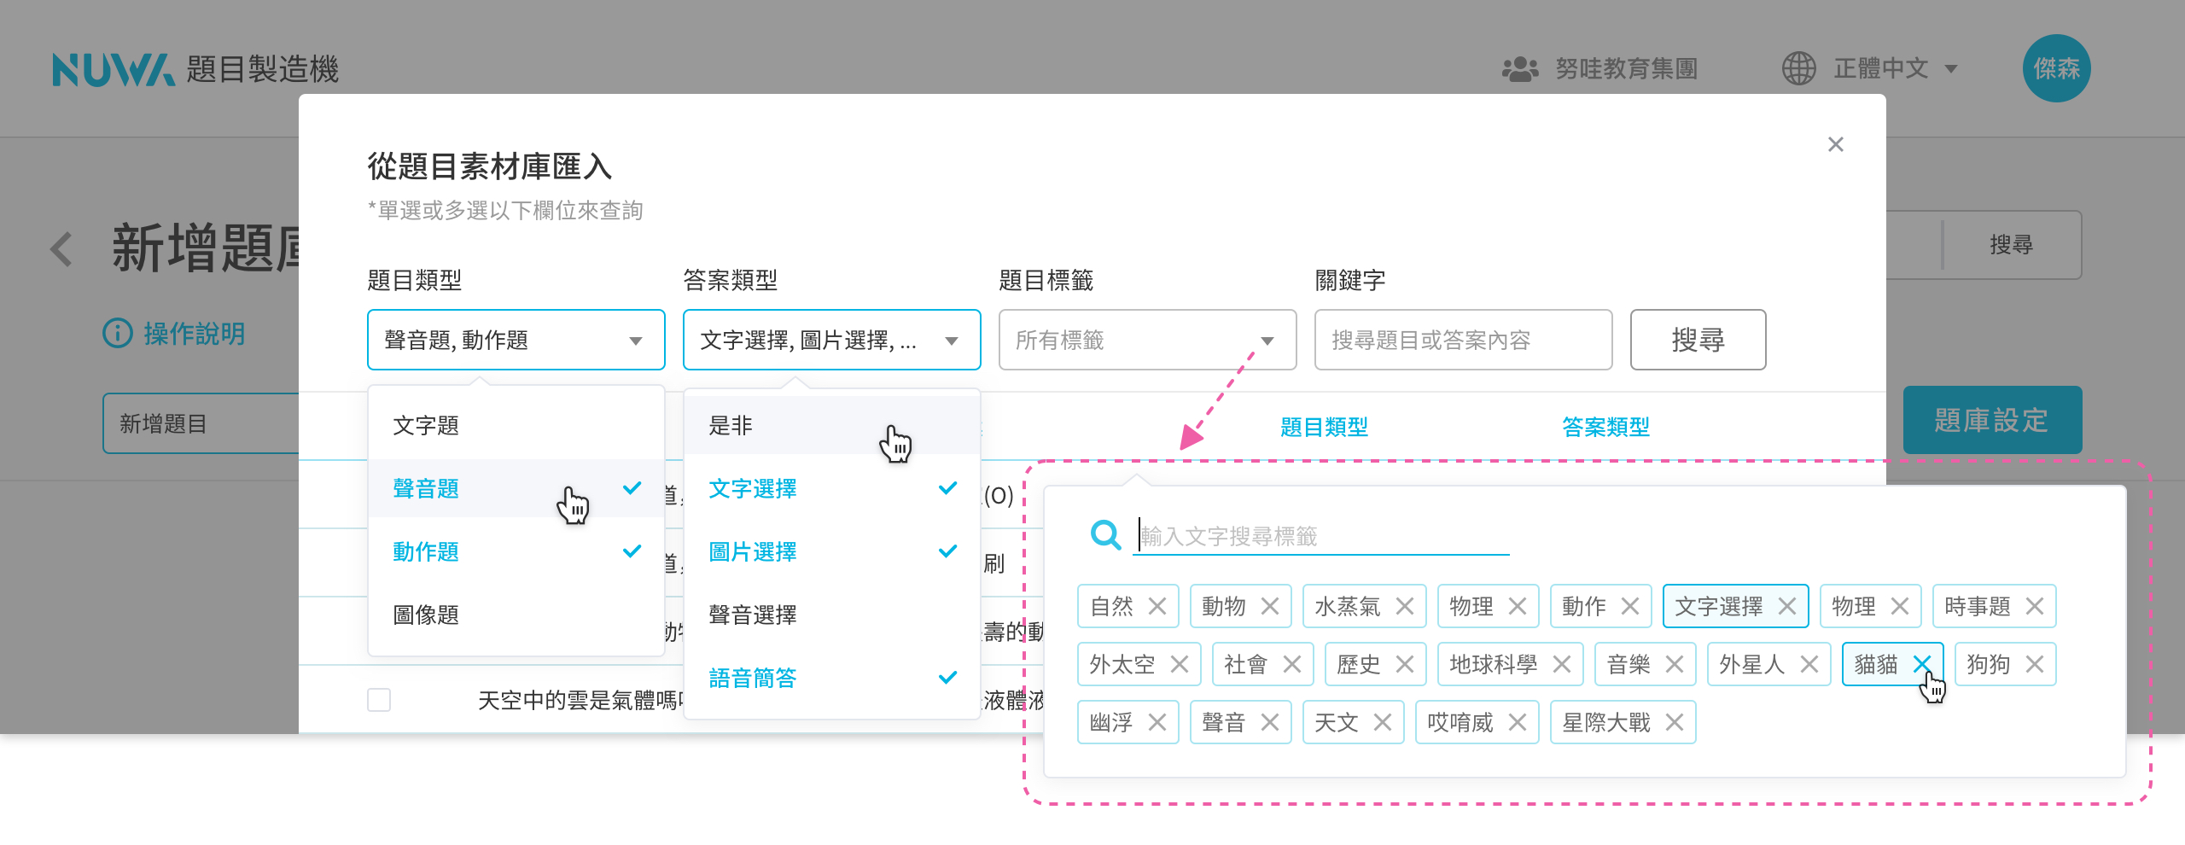Expand the 正體中文 language selector
This screenshot has height=845, width=2185.
[1895, 68]
